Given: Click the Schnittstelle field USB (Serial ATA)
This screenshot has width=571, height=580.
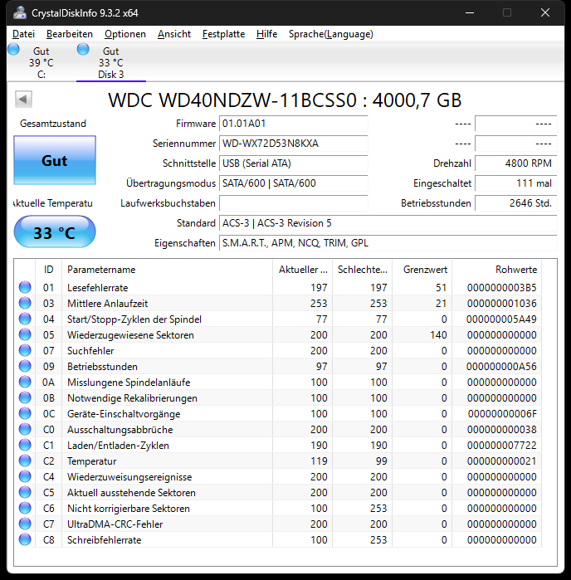Looking at the screenshot, I should click(294, 163).
